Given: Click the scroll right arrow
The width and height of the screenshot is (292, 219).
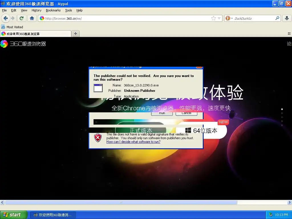Looking at the screenshot, I should pyautogui.click(x=290, y=202).
